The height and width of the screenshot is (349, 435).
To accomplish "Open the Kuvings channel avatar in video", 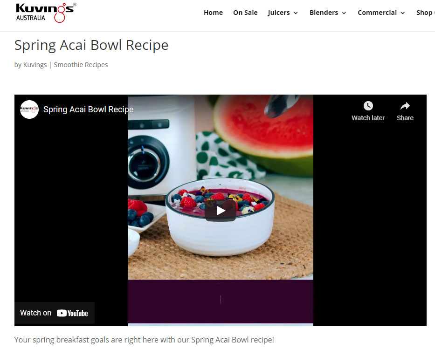I will click(x=29, y=109).
